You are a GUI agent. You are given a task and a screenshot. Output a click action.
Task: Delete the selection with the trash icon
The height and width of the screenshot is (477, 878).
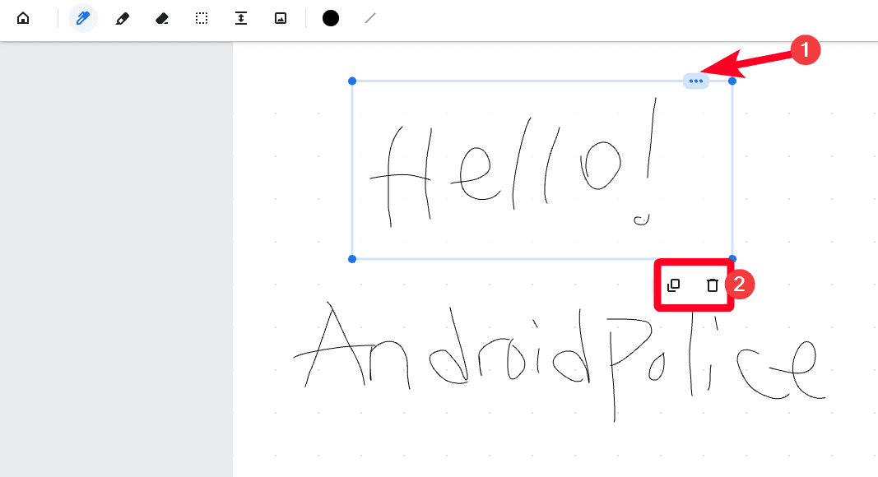click(x=712, y=285)
